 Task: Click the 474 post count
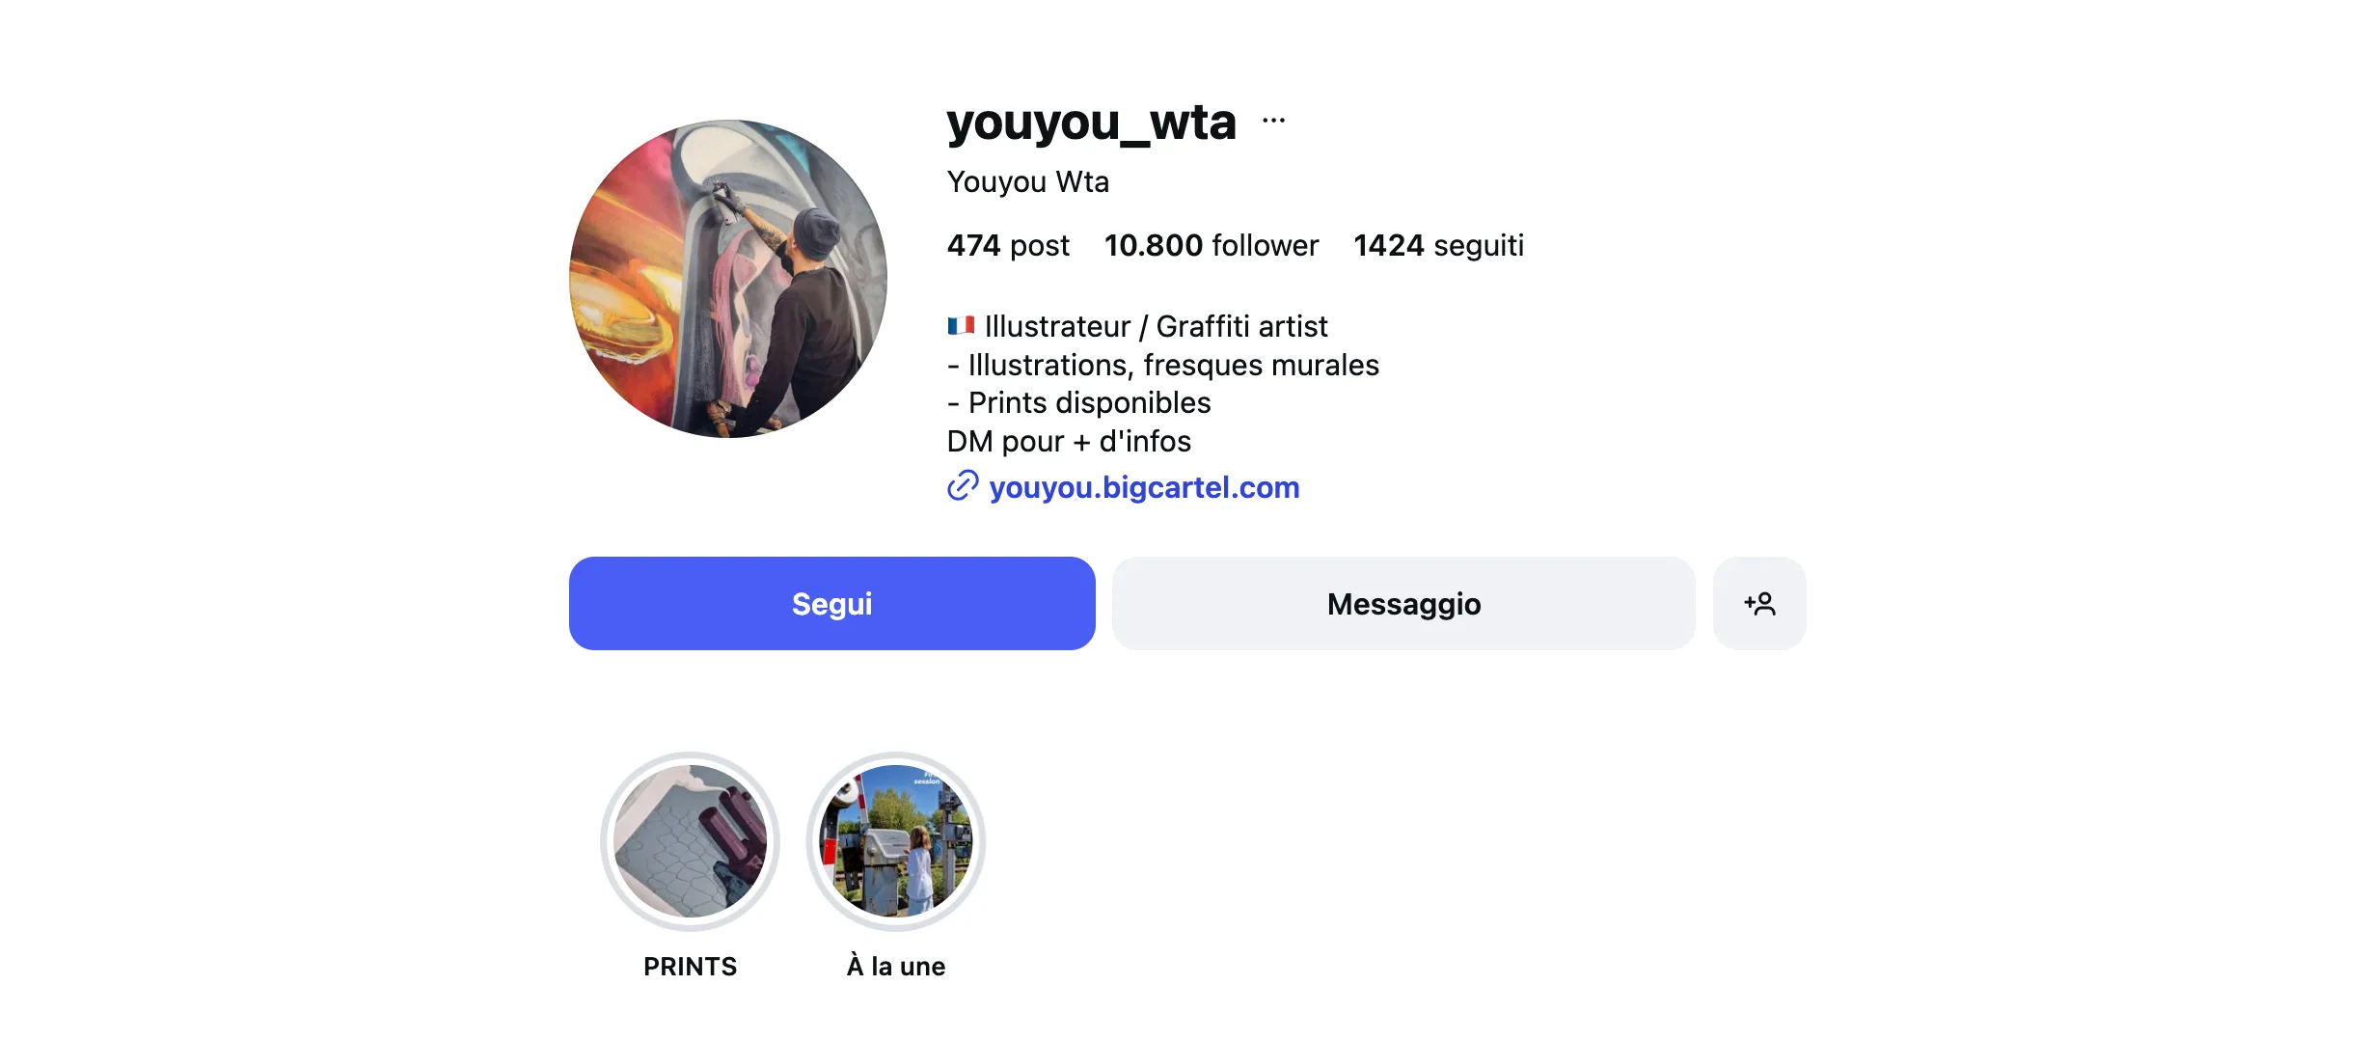pyautogui.click(x=1008, y=245)
